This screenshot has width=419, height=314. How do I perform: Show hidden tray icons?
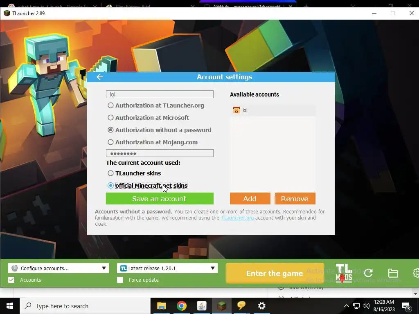tap(346, 306)
